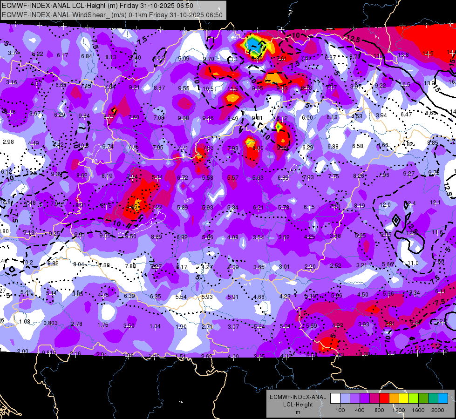Select the orange legend color swatch
456x419 pixels.
[x=394, y=399]
